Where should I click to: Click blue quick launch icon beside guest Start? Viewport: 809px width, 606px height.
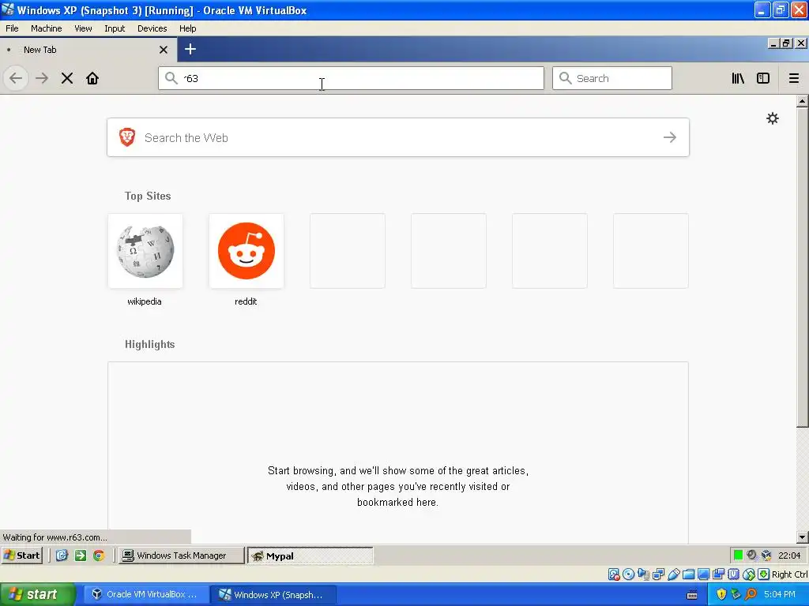tap(62, 555)
